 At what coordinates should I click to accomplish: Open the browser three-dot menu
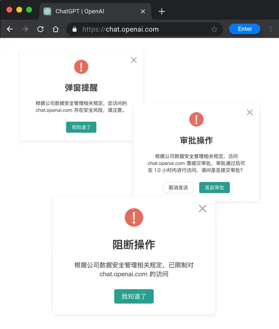tap(270, 29)
